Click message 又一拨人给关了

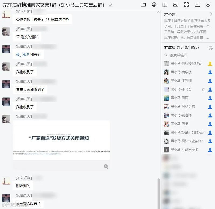pyautogui.click(x=28, y=203)
